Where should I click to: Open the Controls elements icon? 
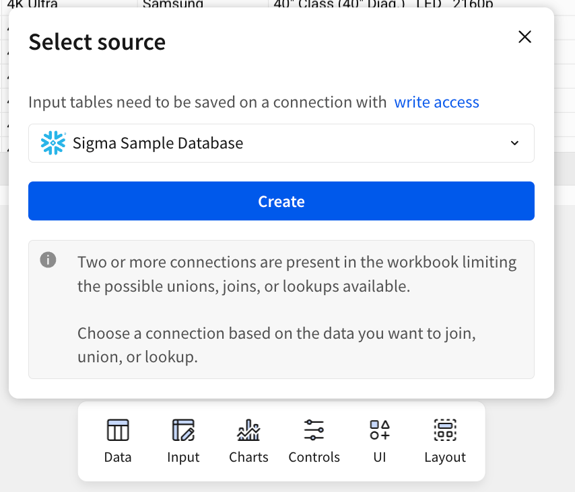point(314,430)
